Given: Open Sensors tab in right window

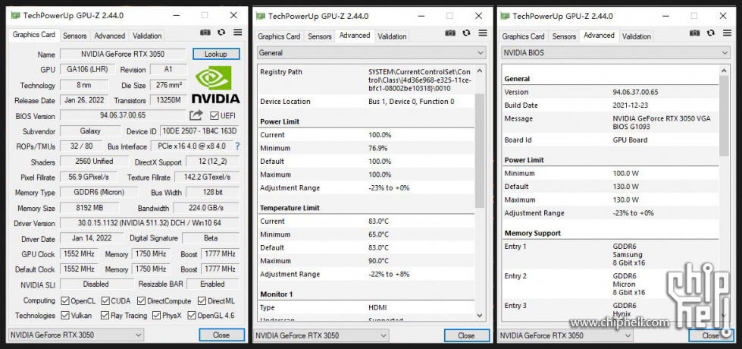Looking at the screenshot, I should [x=564, y=36].
